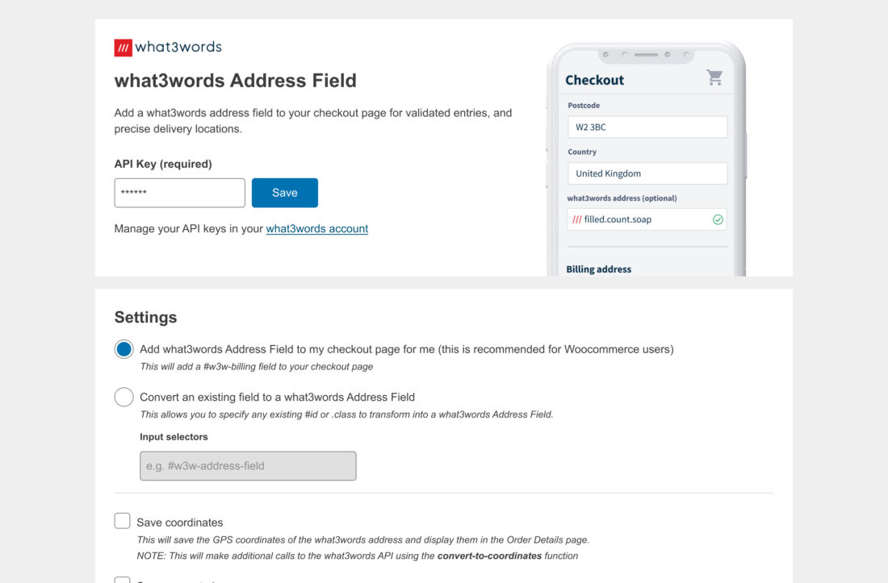Click the '#id or .class' helper text
Viewport: 888px width, 583px height.
click(346, 414)
